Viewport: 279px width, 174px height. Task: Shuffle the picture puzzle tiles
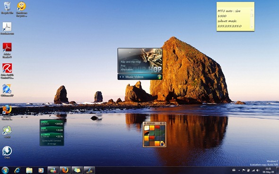[164, 123]
